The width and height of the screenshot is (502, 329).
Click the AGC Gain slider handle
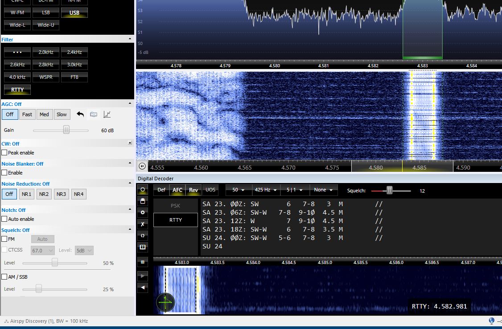click(x=66, y=130)
